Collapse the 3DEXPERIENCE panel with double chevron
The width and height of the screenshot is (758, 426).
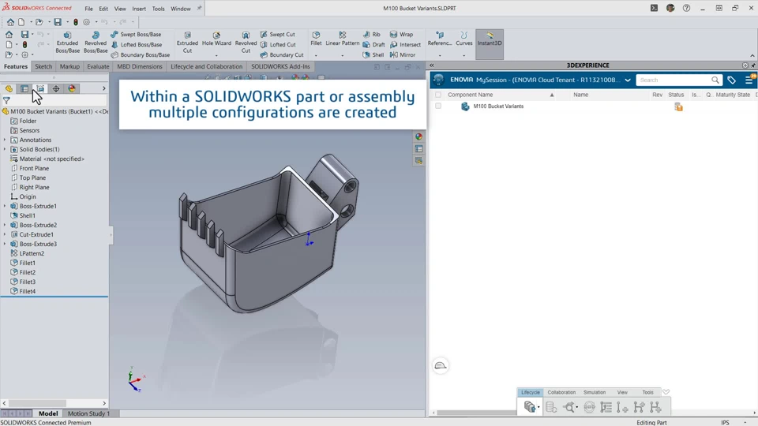(x=432, y=65)
